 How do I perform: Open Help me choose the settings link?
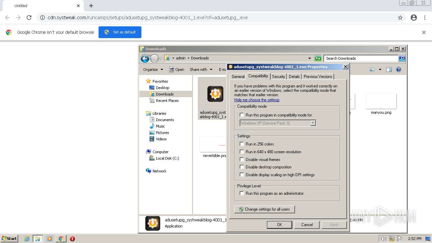257,100
